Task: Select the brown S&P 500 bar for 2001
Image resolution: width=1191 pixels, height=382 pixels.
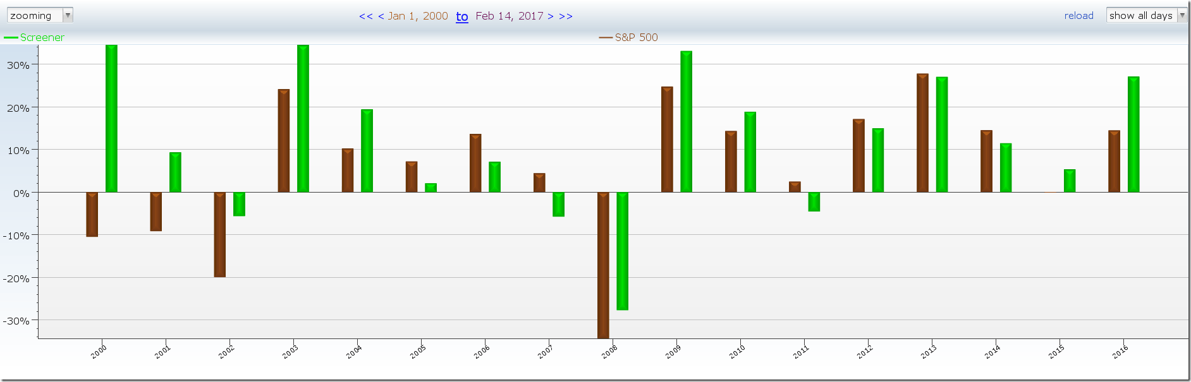Action: pos(156,212)
